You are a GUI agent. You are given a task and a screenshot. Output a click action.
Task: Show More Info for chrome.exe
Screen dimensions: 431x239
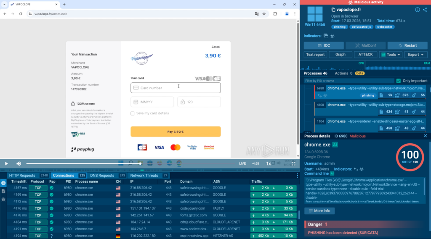[x=319, y=211]
